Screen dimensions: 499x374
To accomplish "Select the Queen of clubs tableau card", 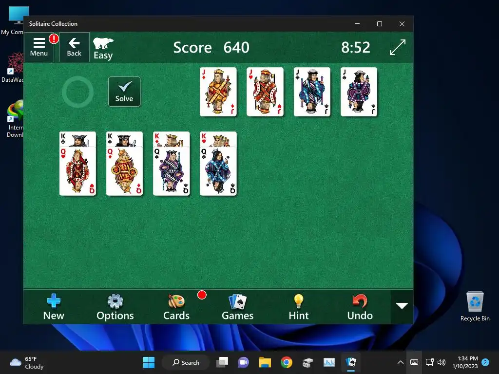I will (218, 171).
